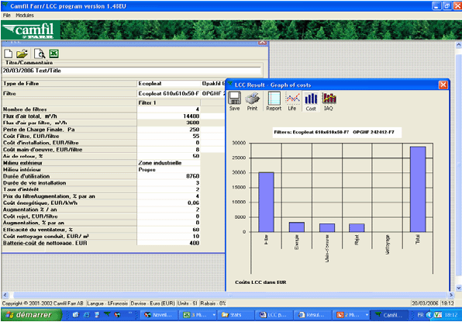The width and height of the screenshot is (462, 322).
Task: Show the IAQ graph
Action: tap(329, 101)
